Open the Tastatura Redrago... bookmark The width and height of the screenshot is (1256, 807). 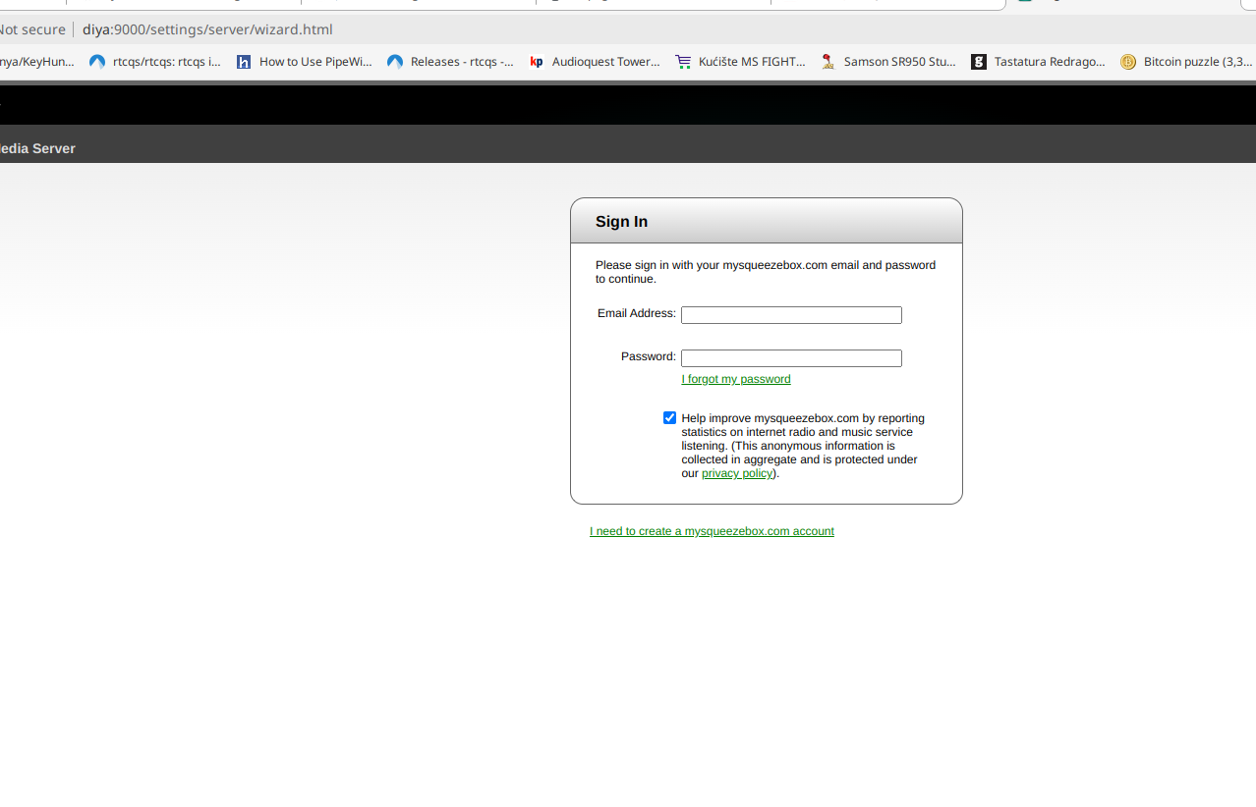point(1039,62)
